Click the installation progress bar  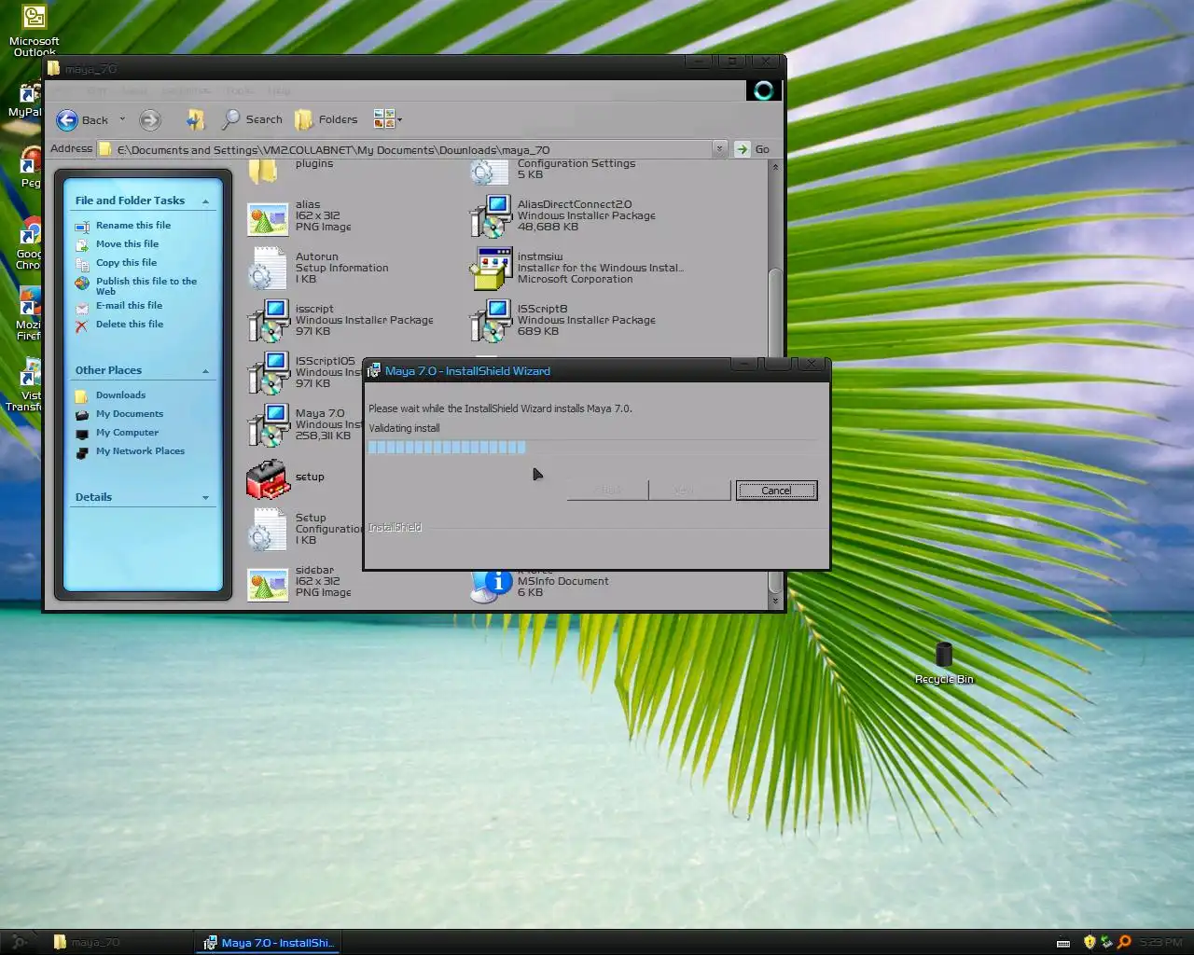(592, 447)
